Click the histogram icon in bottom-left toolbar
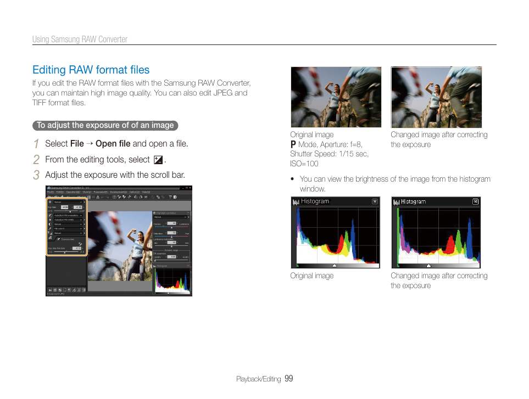529x399 pixels. tap(50, 290)
